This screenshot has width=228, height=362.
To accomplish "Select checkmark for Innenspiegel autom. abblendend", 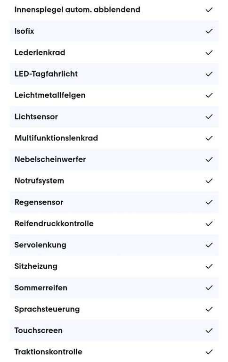I will coord(209,10).
